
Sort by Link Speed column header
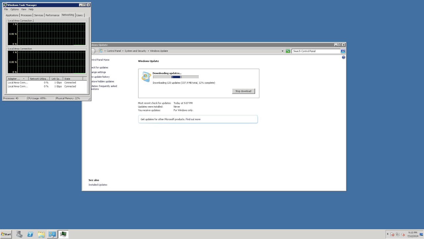56,79
